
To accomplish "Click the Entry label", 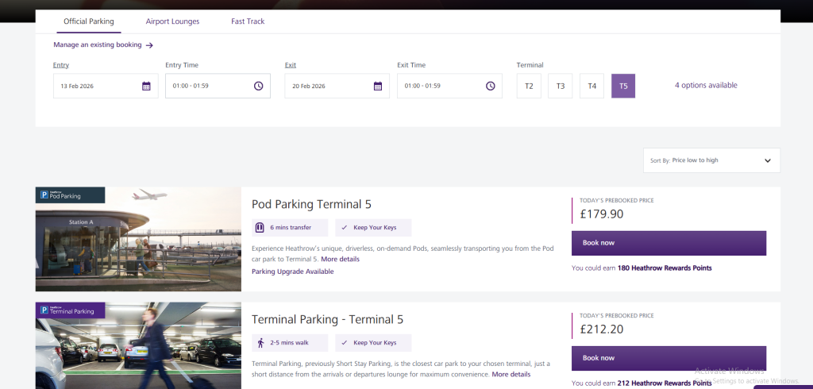I will tap(61, 65).
